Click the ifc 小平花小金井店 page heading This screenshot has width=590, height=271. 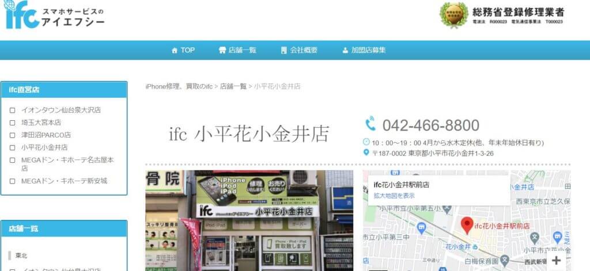249,133
